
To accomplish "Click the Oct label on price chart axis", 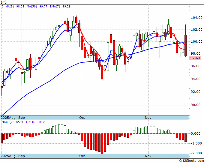I will [82, 118].
